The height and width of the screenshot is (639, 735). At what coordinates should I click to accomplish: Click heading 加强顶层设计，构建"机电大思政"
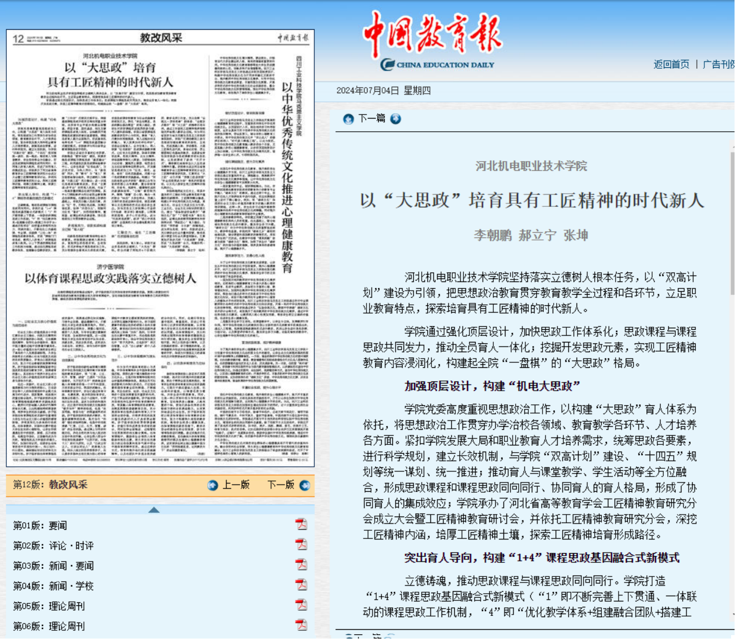coord(492,386)
